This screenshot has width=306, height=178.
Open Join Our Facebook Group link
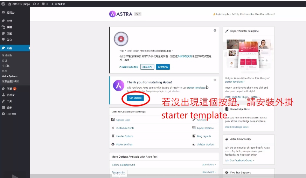coord(239,160)
